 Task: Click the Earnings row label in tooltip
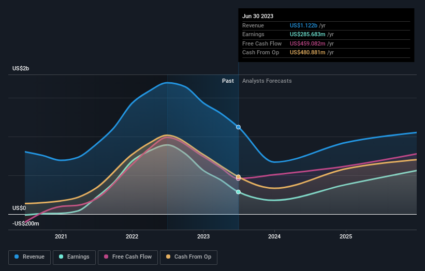click(253, 34)
